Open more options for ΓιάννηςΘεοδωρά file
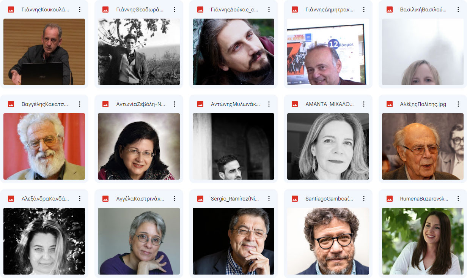Image resolution: width=467 pixels, height=278 pixels. click(175, 9)
